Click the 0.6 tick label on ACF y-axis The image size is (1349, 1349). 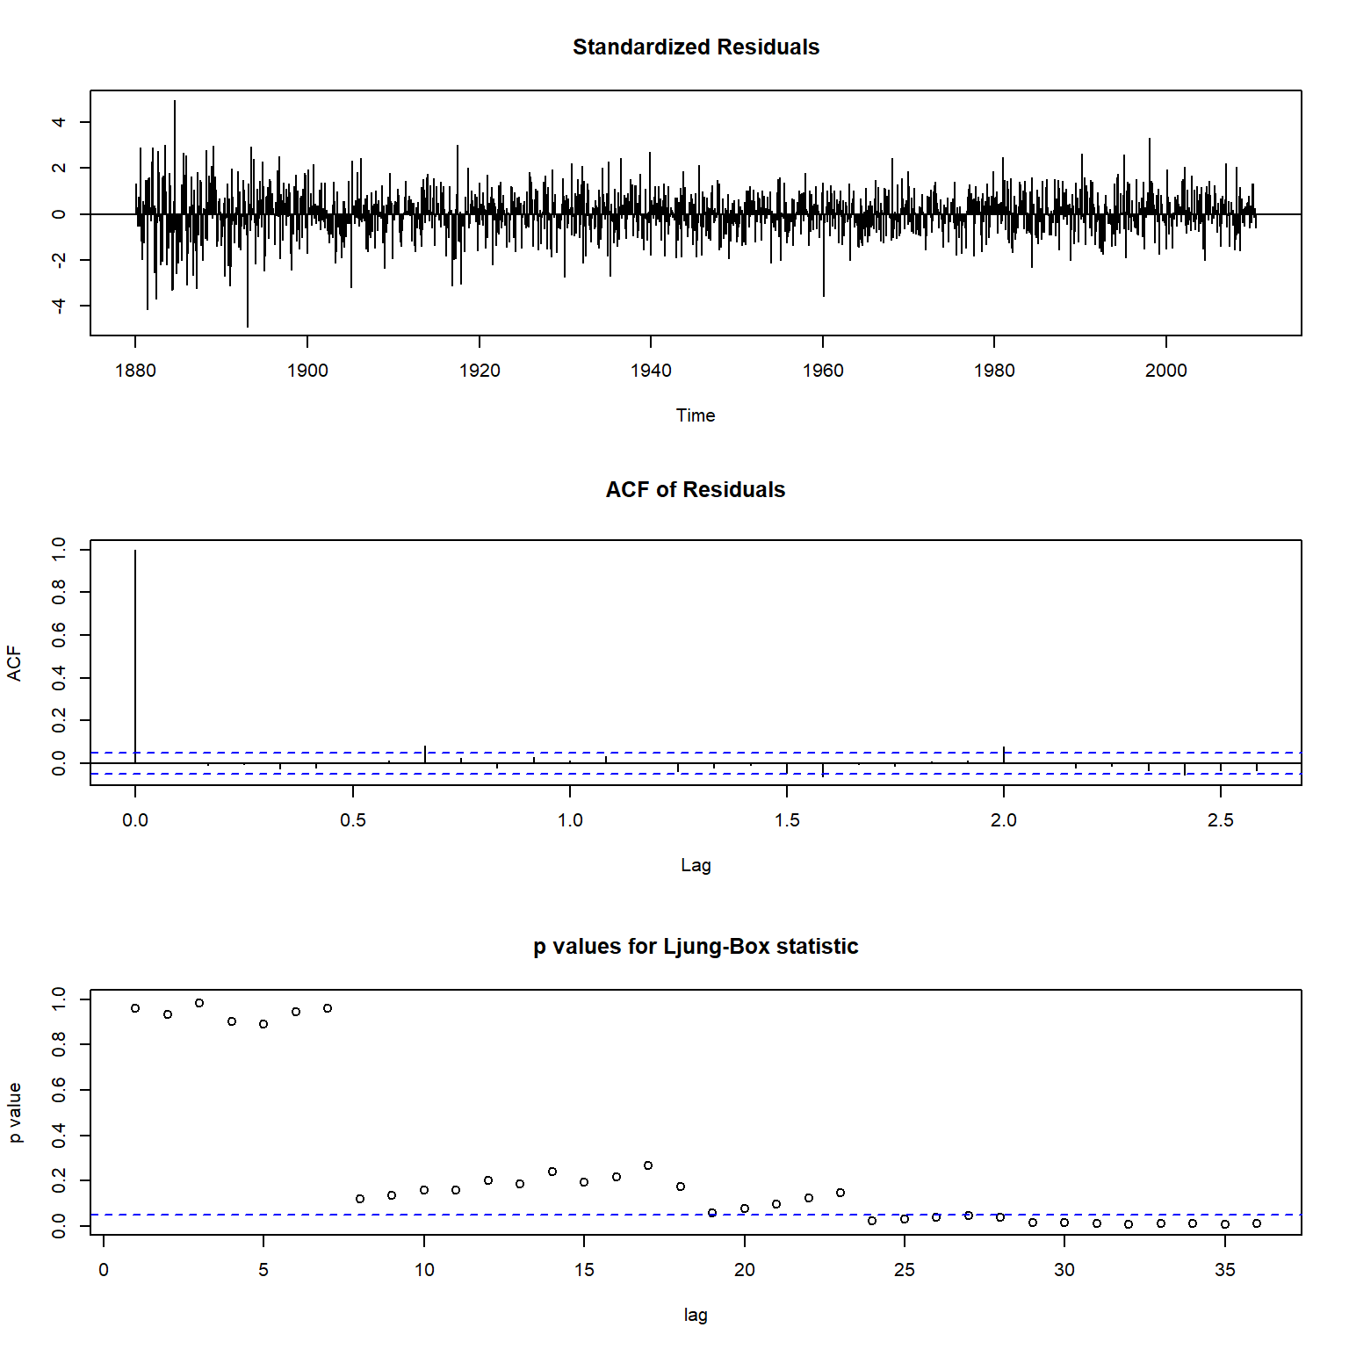58,635
